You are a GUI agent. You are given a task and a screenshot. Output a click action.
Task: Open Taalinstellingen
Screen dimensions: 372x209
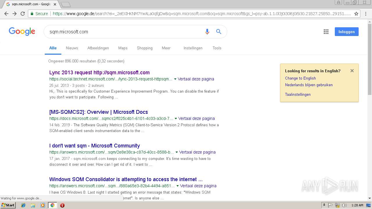point(298,94)
